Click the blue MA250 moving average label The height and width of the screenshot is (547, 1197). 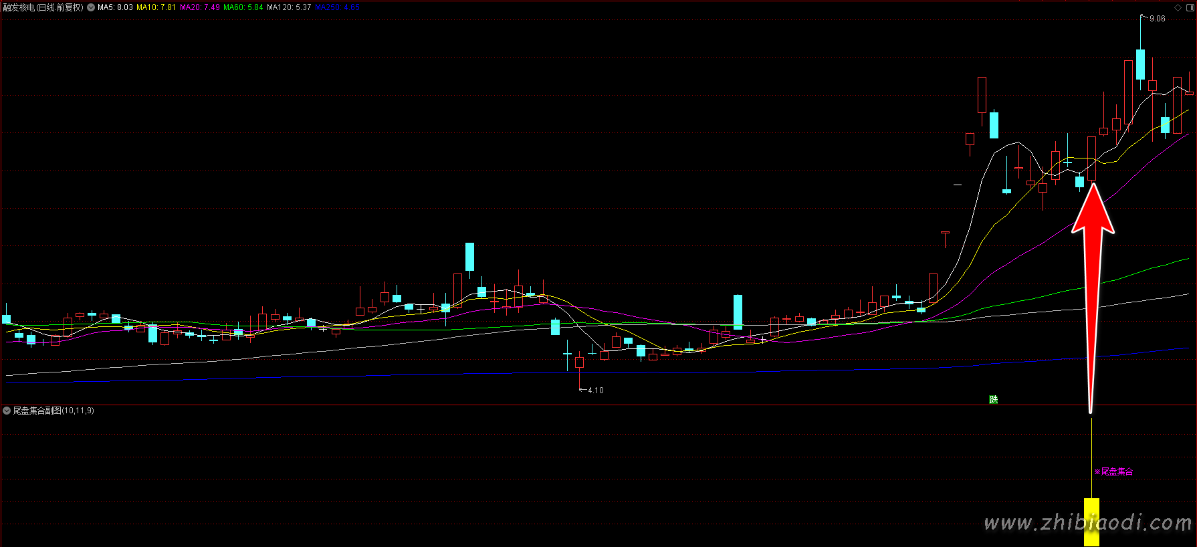pyautogui.click(x=337, y=7)
